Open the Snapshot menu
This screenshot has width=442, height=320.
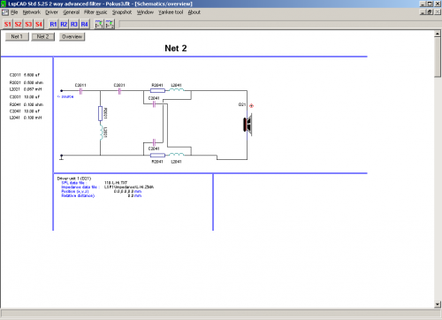click(122, 12)
